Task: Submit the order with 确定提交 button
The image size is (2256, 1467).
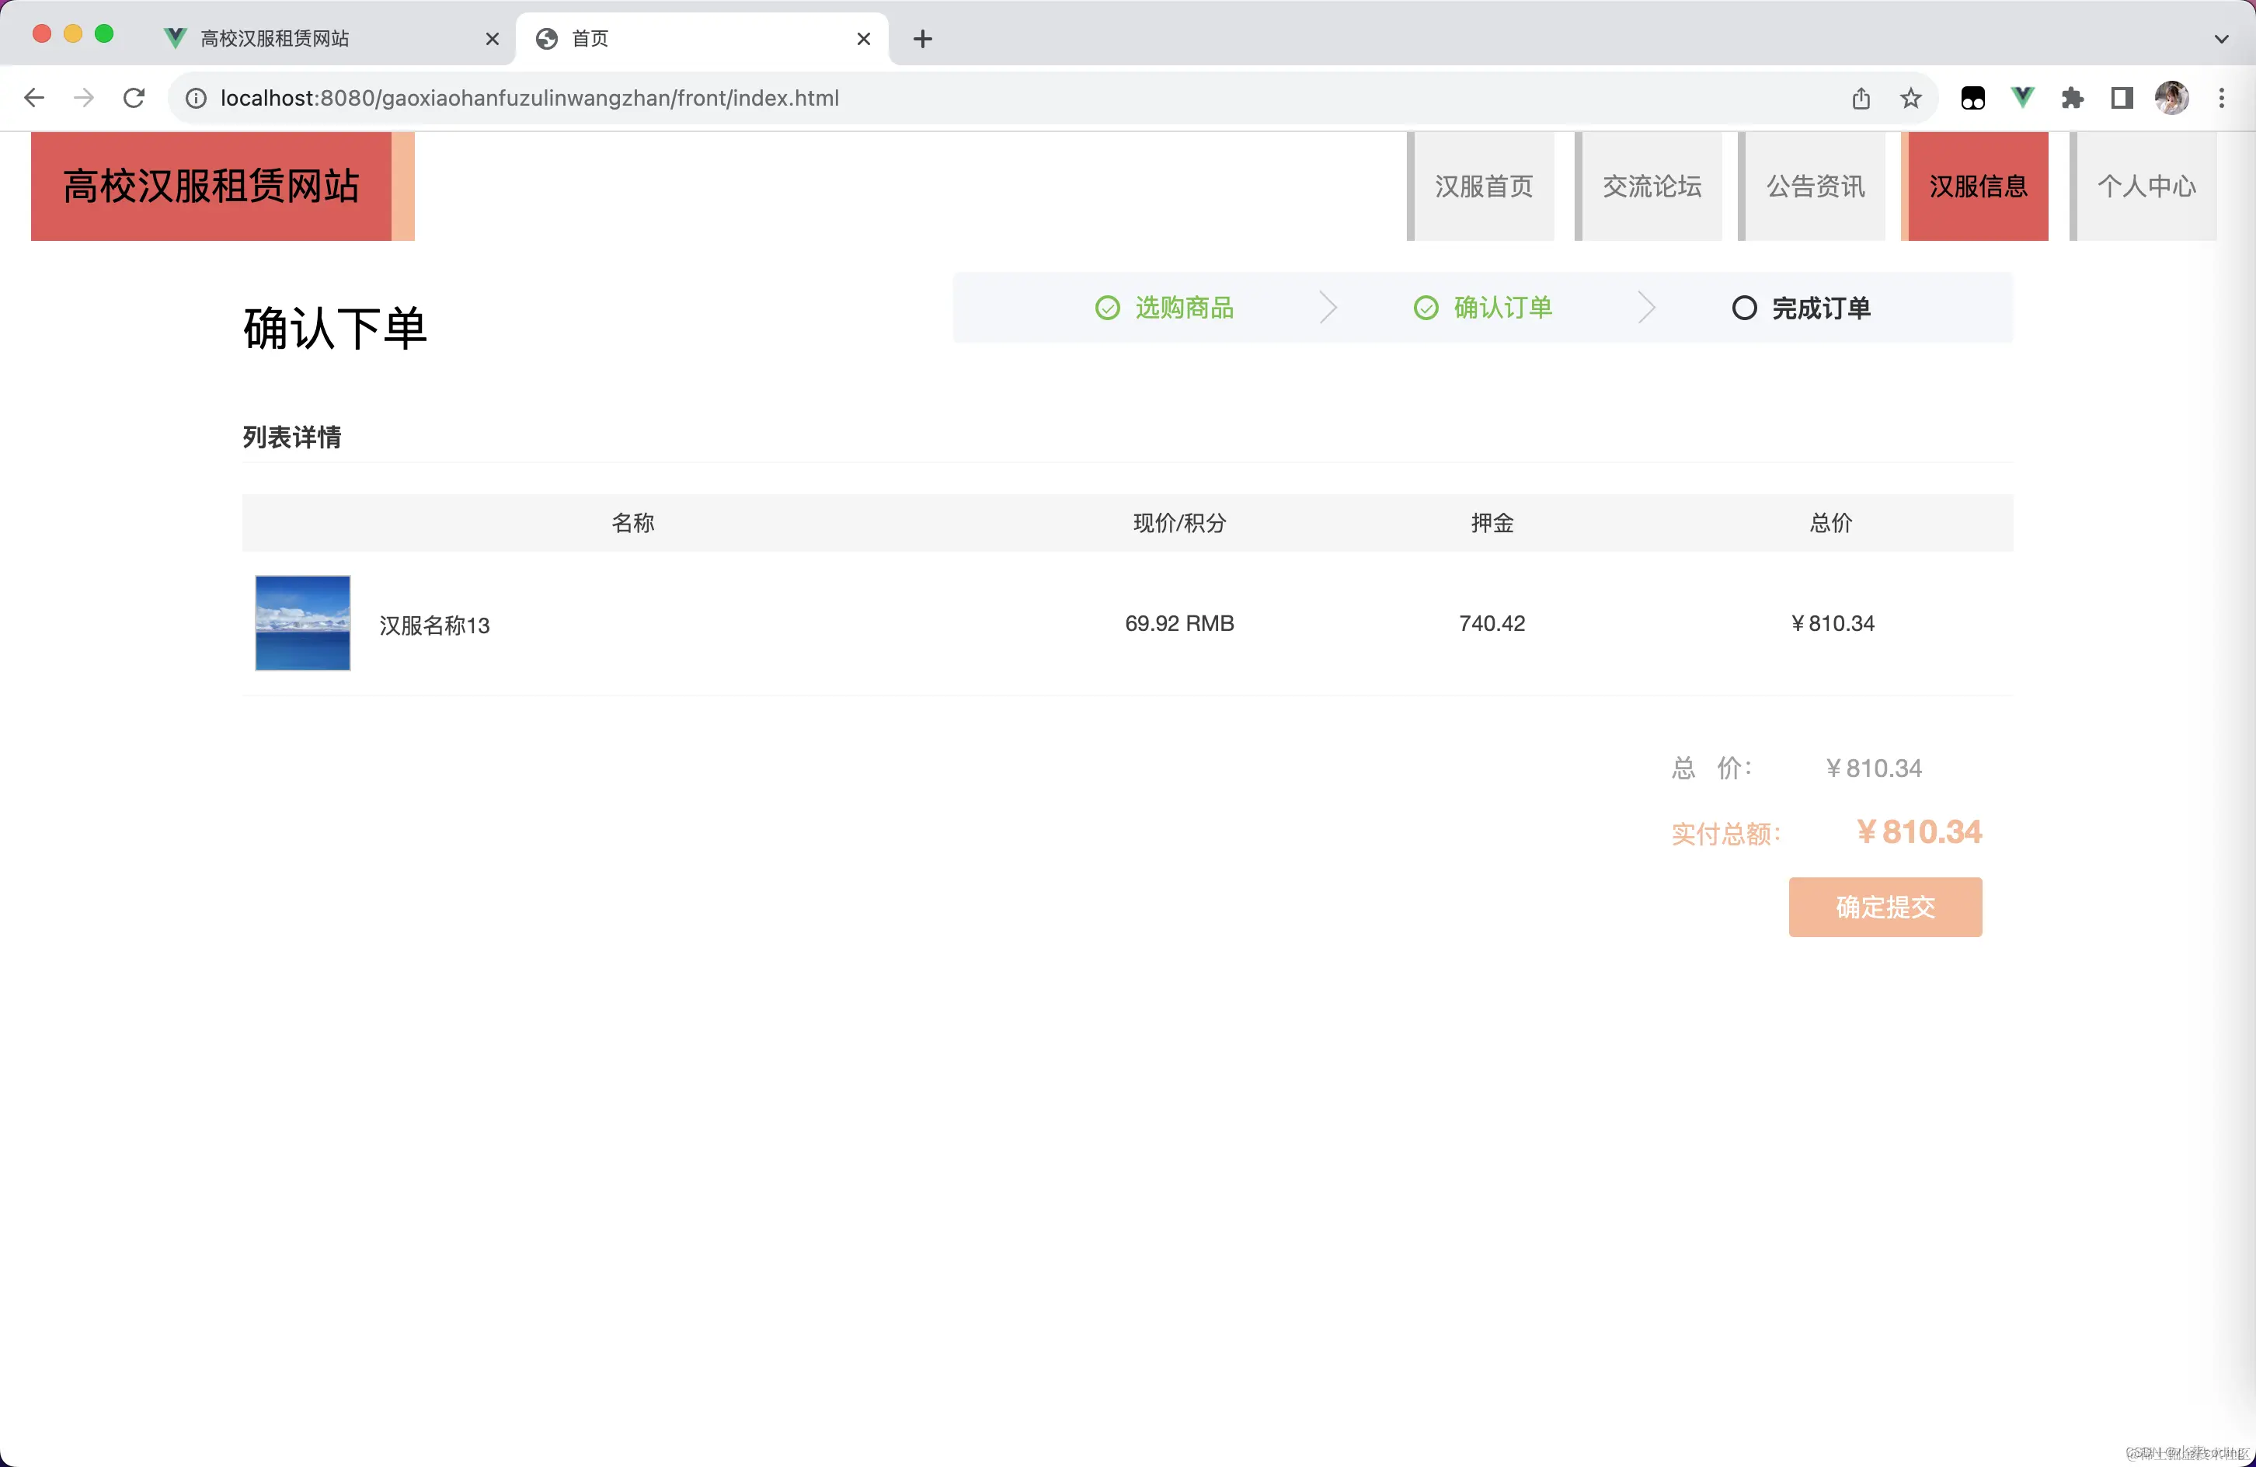Action: pos(1885,908)
